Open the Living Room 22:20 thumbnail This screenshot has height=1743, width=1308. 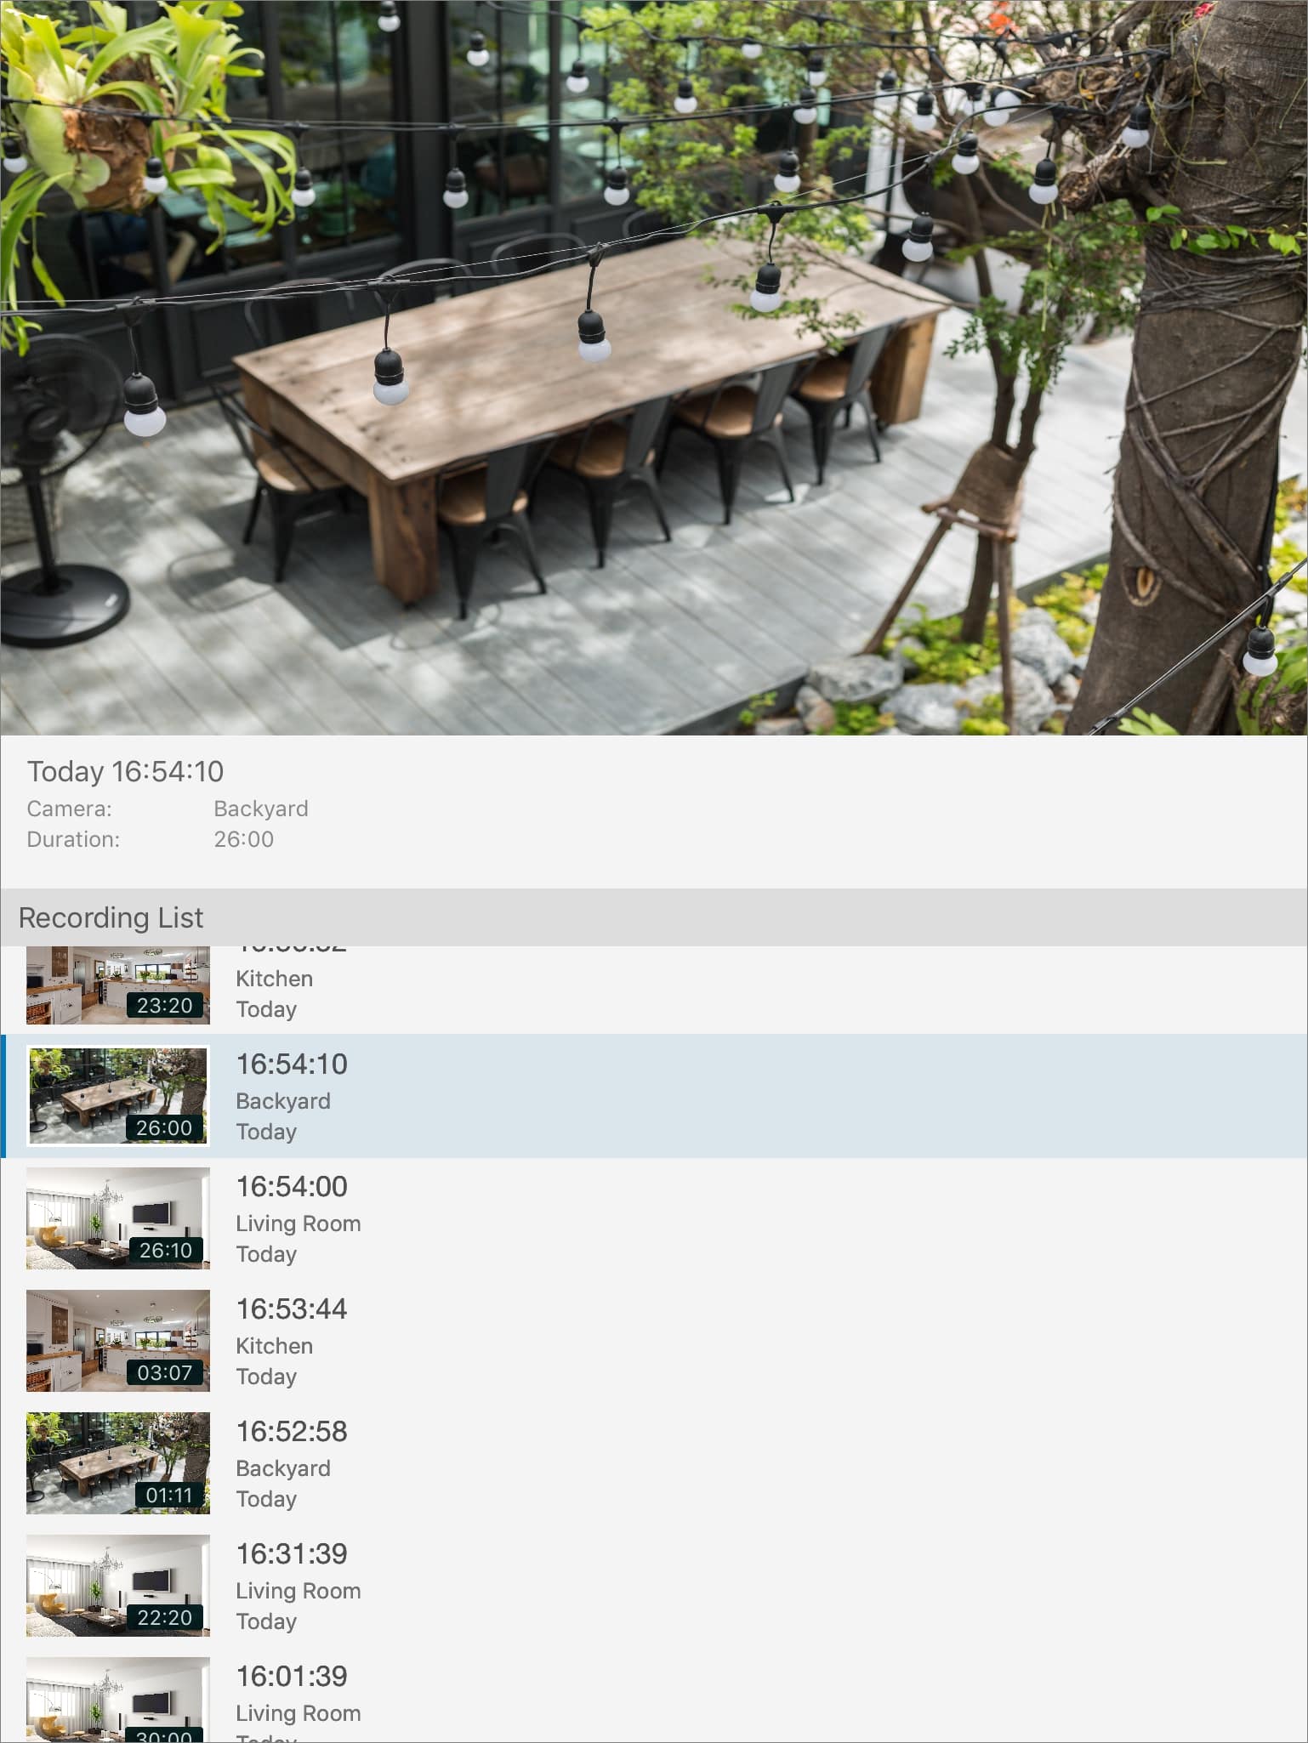pos(117,1586)
